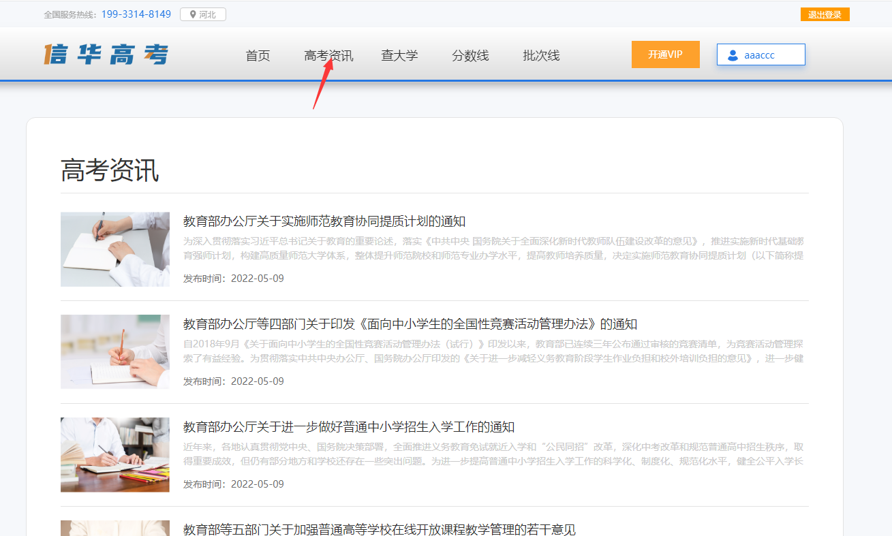
Task: Click the 信华高考 site logo
Action: pos(106,54)
